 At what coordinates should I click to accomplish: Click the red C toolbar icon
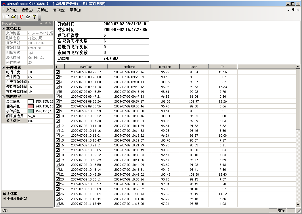(22, 17)
